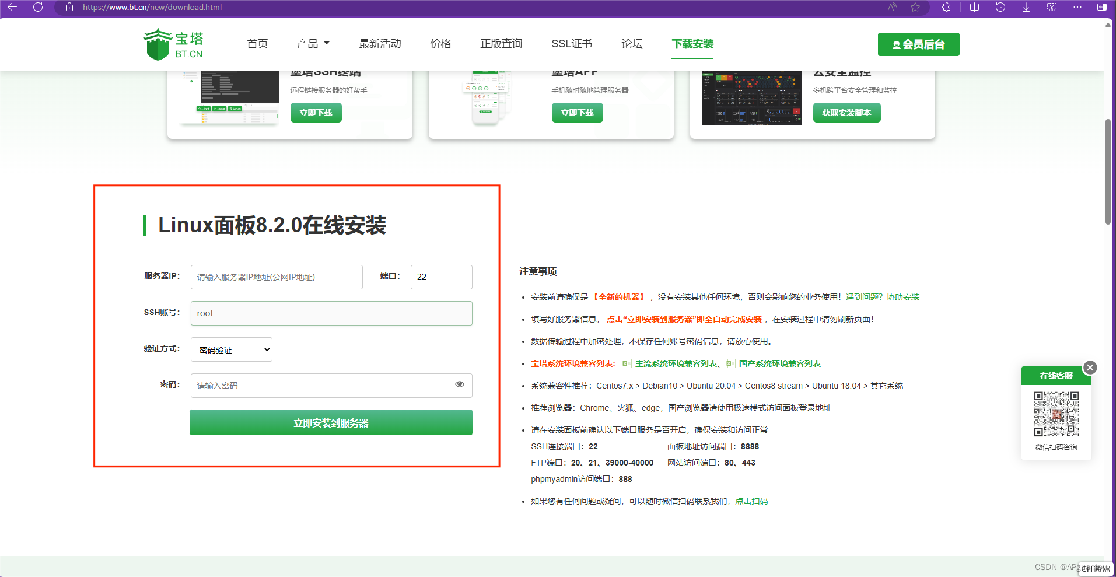
Task: Open browser settings ellipsis menu
Action: [x=1077, y=7]
